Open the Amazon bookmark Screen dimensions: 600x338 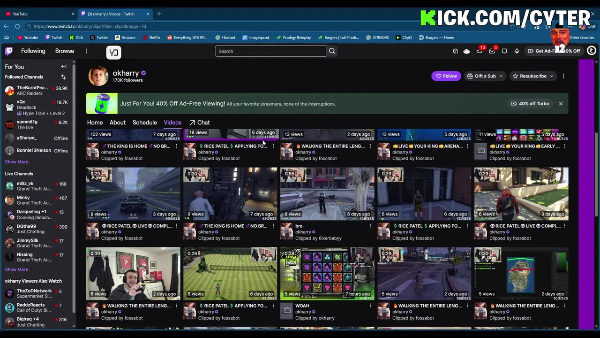125,38
